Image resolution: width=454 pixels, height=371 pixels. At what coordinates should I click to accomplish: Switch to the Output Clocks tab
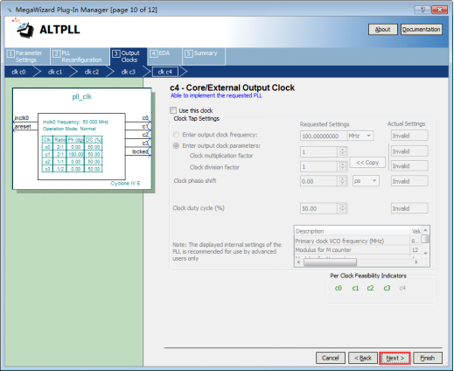[x=129, y=56]
